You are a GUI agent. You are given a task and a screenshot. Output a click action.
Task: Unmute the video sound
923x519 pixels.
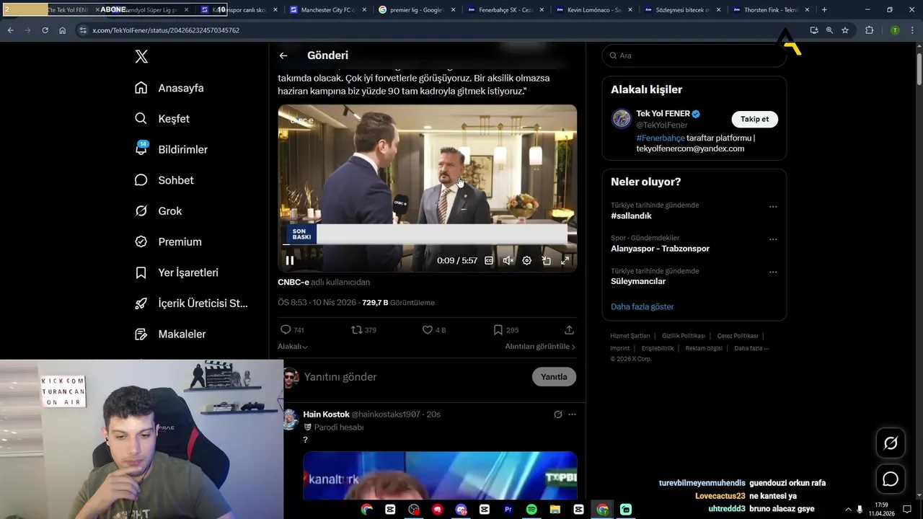pos(508,260)
